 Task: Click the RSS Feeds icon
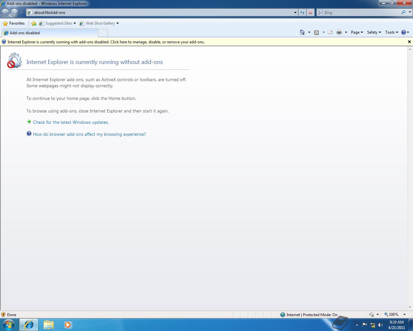(317, 32)
